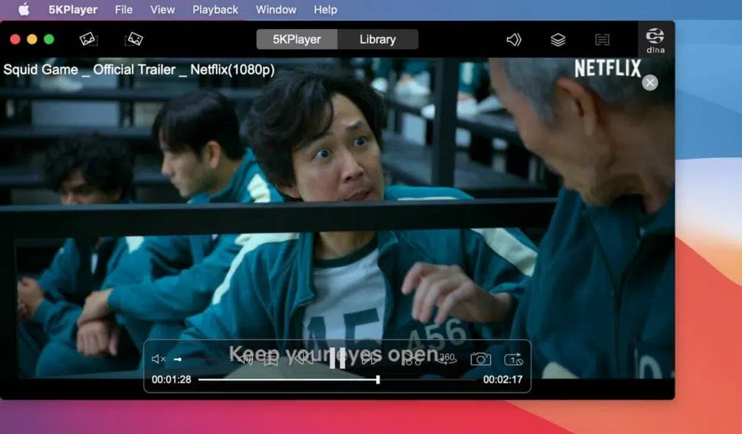Take a video snapshot with the camera icon
This screenshot has height=434, width=742.
click(x=480, y=359)
